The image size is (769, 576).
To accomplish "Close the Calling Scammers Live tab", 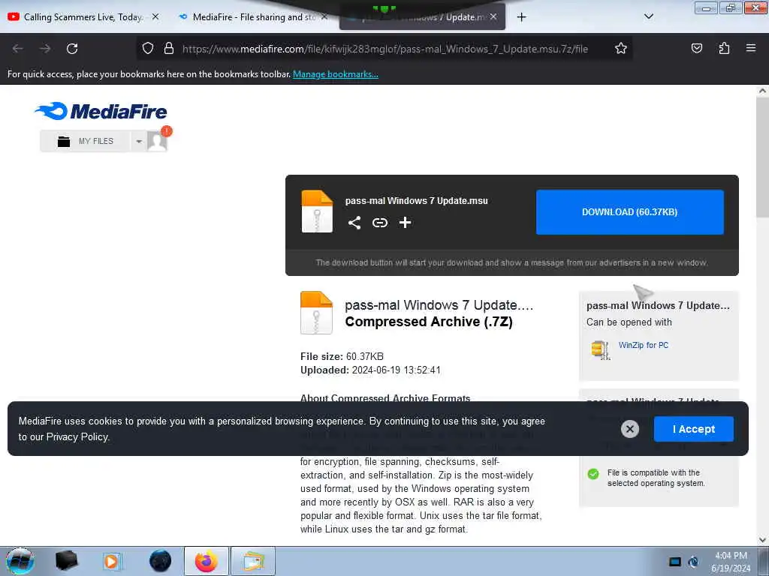I will [155, 16].
